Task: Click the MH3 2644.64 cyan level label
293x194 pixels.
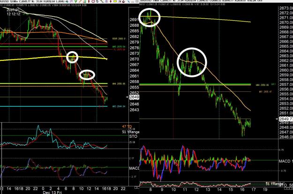Action: (119, 106)
